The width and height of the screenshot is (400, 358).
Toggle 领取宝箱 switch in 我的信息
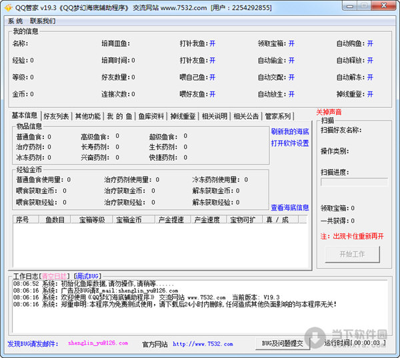pyautogui.click(x=291, y=43)
